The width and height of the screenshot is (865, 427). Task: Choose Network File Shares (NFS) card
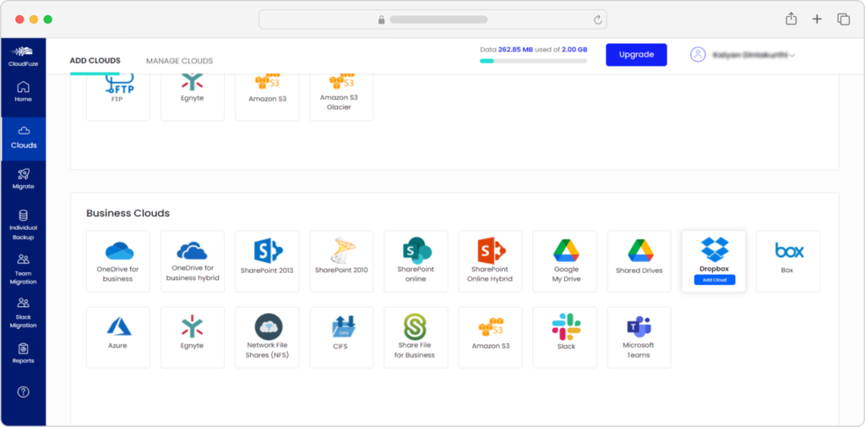(x=267, y=337)
